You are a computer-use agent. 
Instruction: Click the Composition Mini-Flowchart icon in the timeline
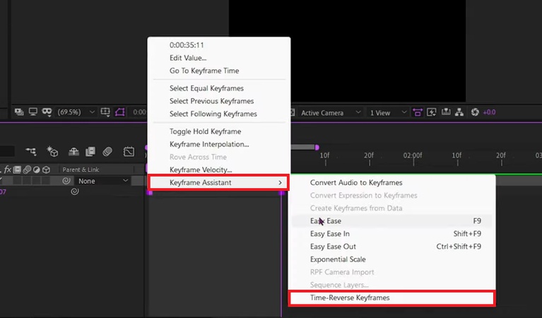pyautogui.click(x=31, y=151)
